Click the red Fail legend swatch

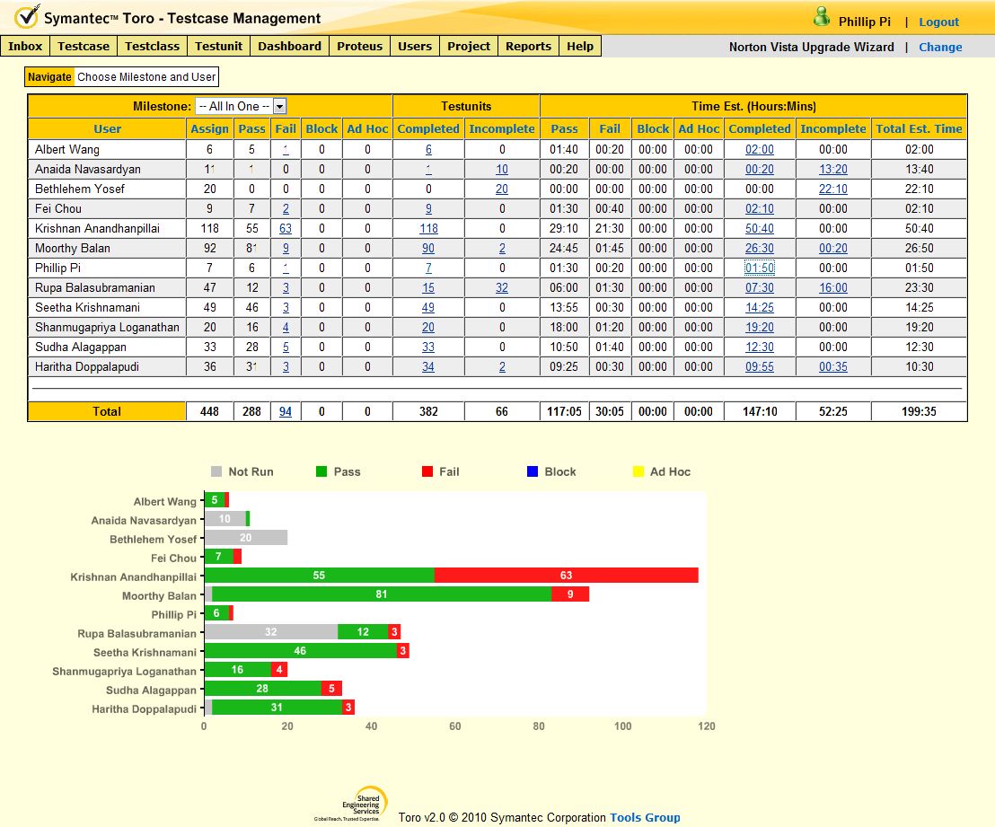(427, 471)
